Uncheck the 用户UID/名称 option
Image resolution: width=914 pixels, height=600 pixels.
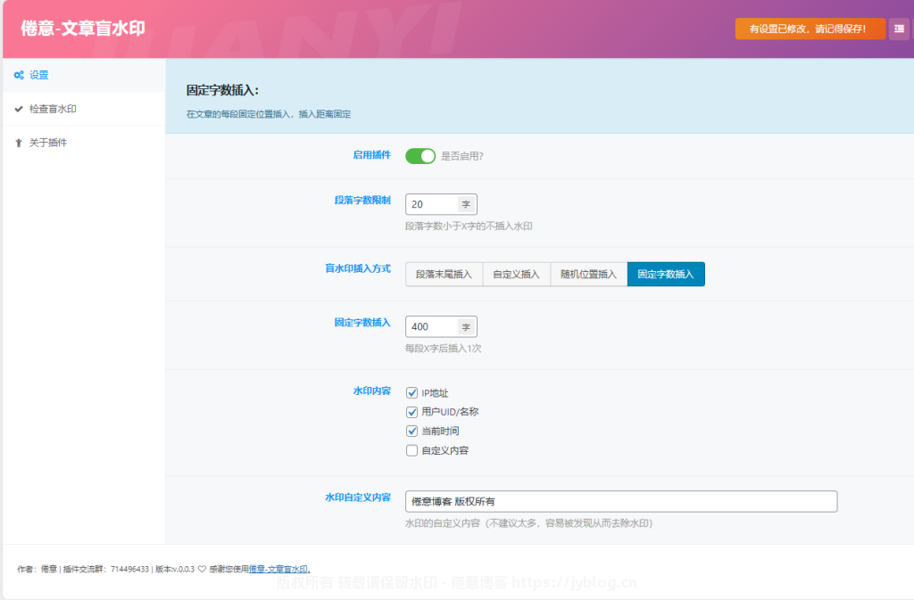(411, 411)
